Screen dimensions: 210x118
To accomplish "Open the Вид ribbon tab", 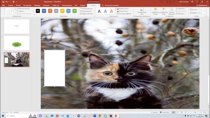I will (76, 5).
